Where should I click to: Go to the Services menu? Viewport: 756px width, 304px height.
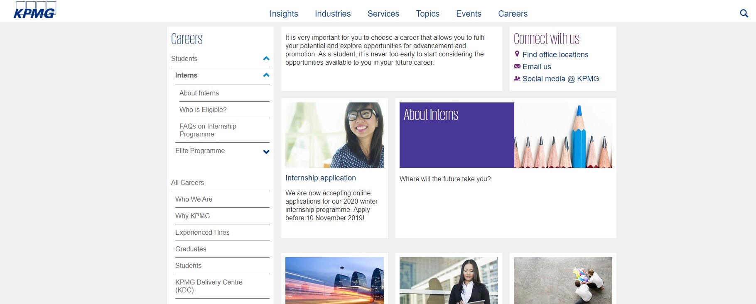pyautogui.click(x=383, y=14)
